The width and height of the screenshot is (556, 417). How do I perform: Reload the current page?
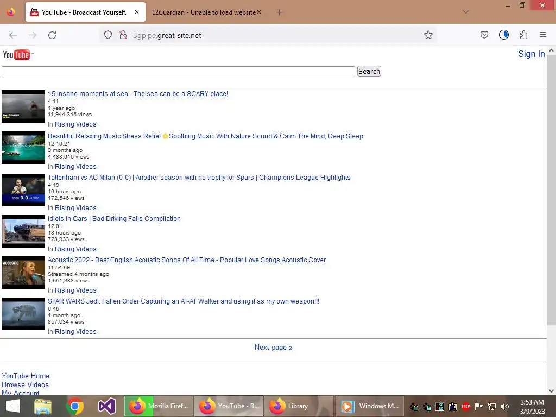click(52, 35)
